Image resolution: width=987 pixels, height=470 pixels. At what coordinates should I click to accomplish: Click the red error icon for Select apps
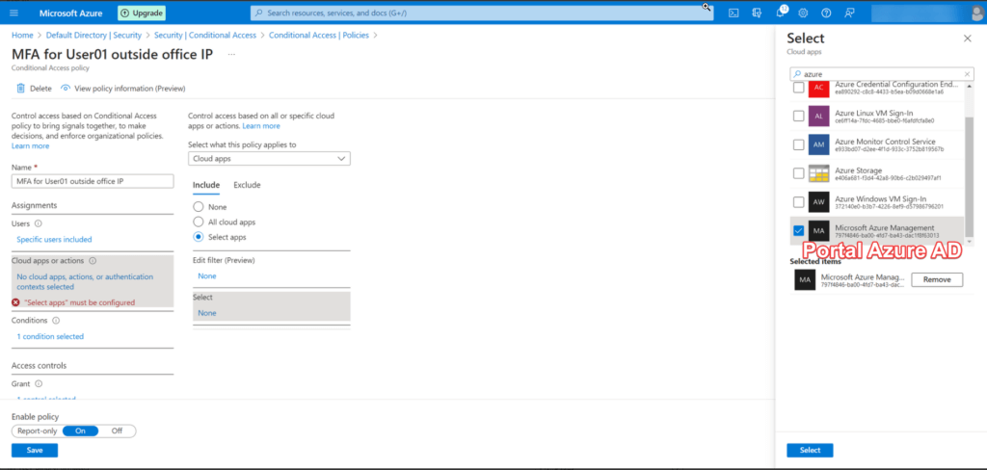coord(15,302)
